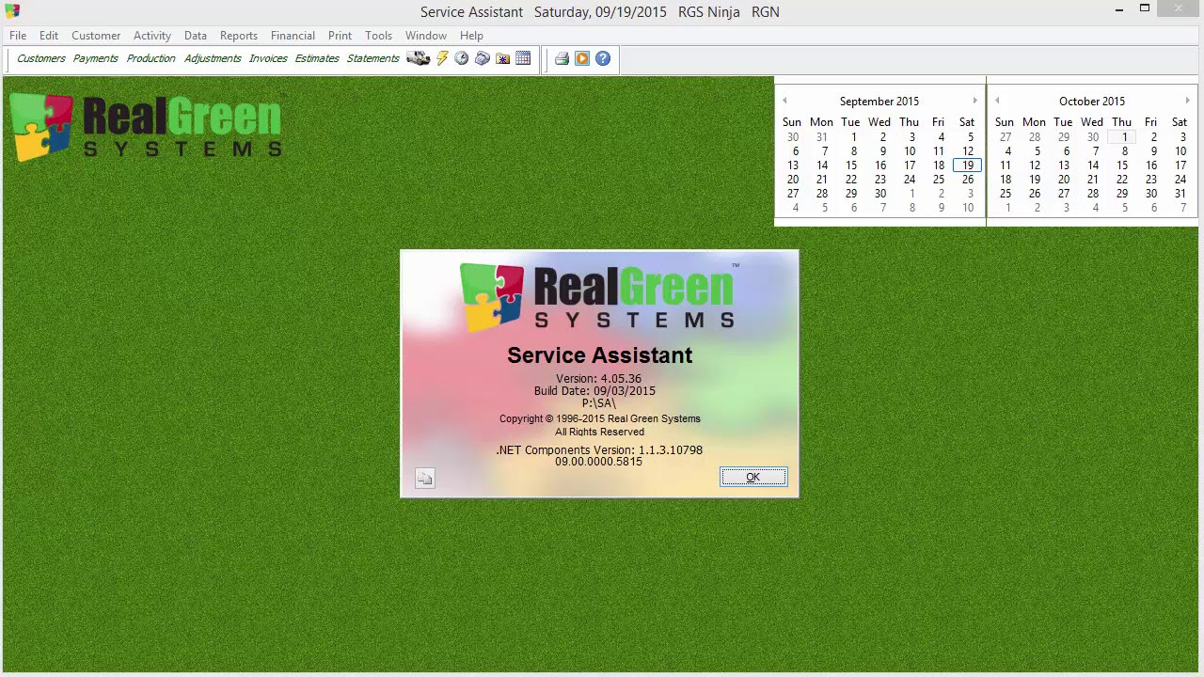Open the Tools menu
Viewport: 1204px width, 677px height.
click(379, 36)
